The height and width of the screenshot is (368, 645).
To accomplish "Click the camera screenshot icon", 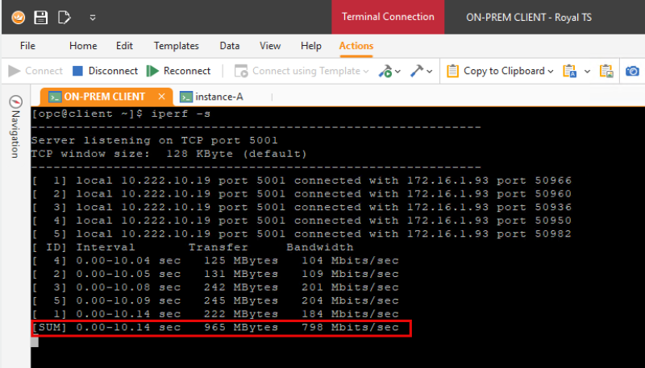I will tap(633, 71).
